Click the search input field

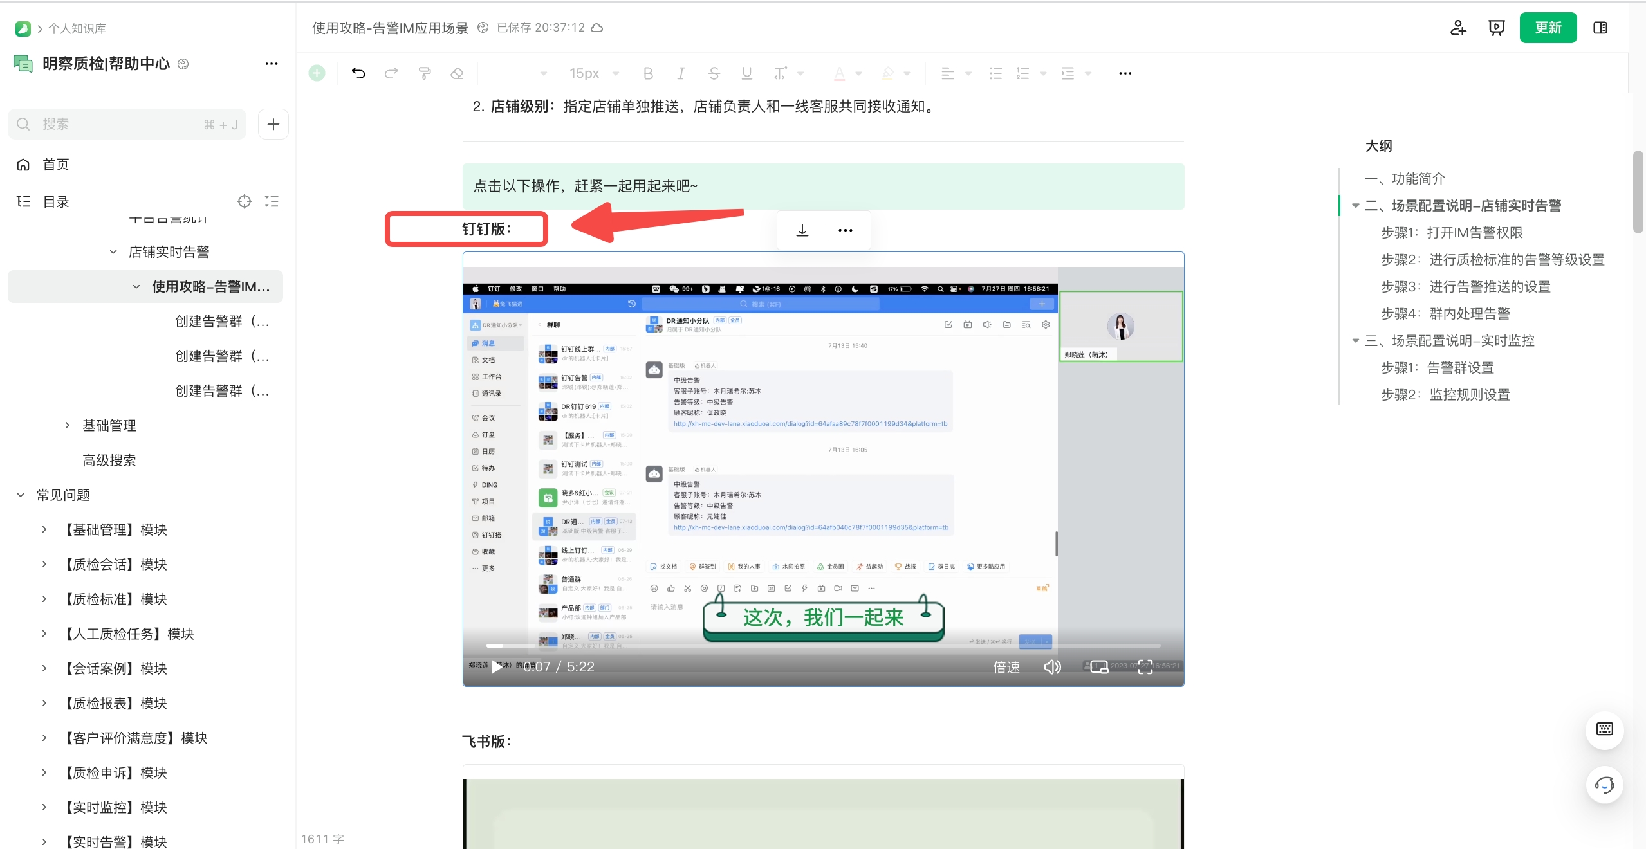127,124
